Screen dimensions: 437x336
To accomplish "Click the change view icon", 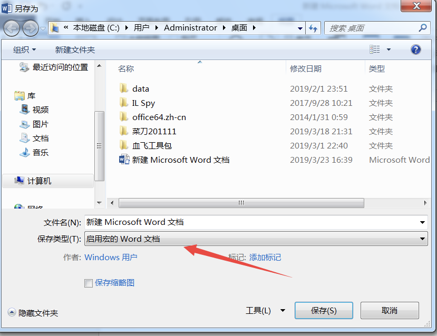I will [x=375, y=50].
